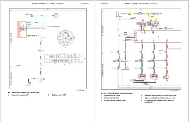The image size is (189, 122).
Task: Click legend entry DLC connector (16P)
Action: [59, 95]
